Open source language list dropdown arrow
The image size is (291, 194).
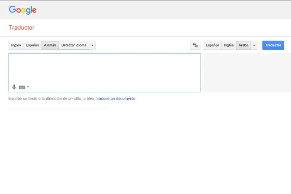click(x=92, y=45)
